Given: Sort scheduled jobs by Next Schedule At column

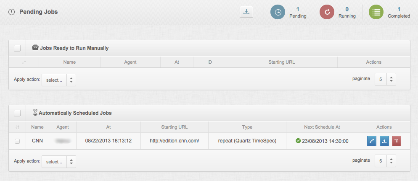Looking at the screenshot, I should click(322, 127).
